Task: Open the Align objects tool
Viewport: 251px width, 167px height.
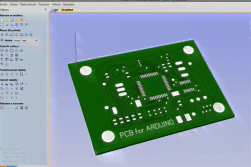Action: (x=22, y=74)
